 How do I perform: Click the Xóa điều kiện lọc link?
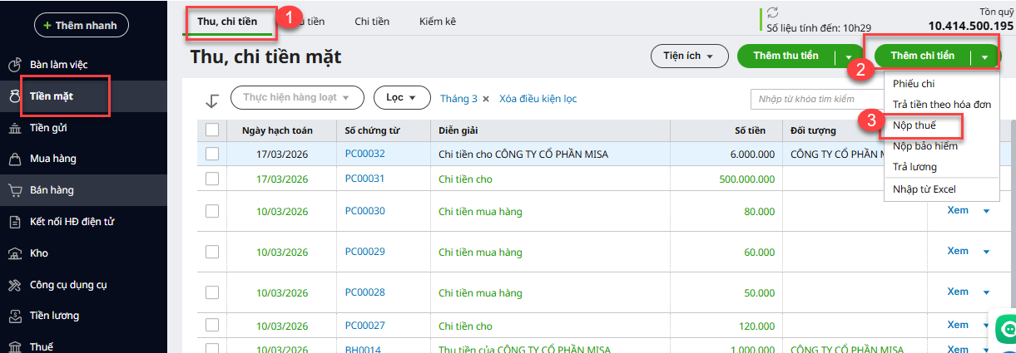[x=538, y=99]
